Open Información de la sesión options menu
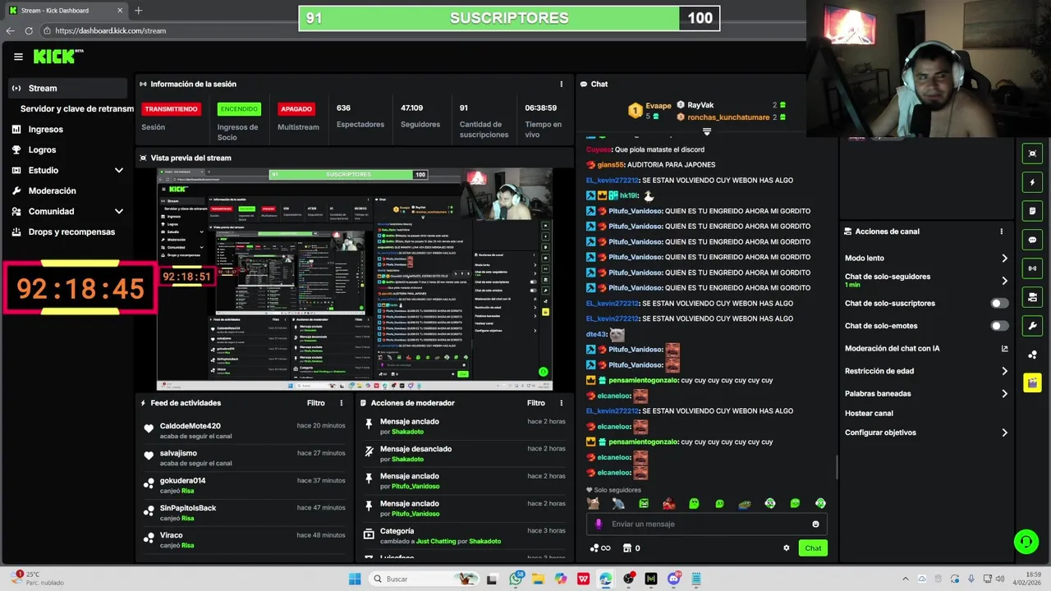Screen dimensions: 1051x591 coord(562,84)
